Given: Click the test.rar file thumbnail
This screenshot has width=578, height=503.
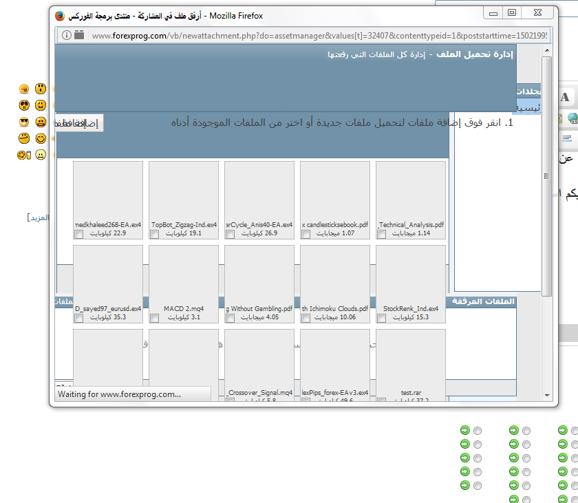Looking at the screenshot, I should pyautogui.click(x=410, y=358).
